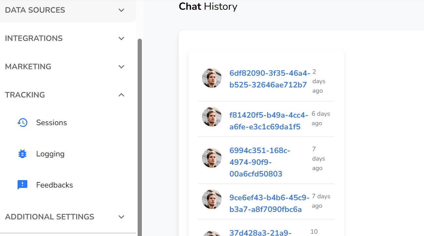This screenshot has height=236, width=424.
Task: Click avatar next to session f81420f5
Action: pos(212,117)
